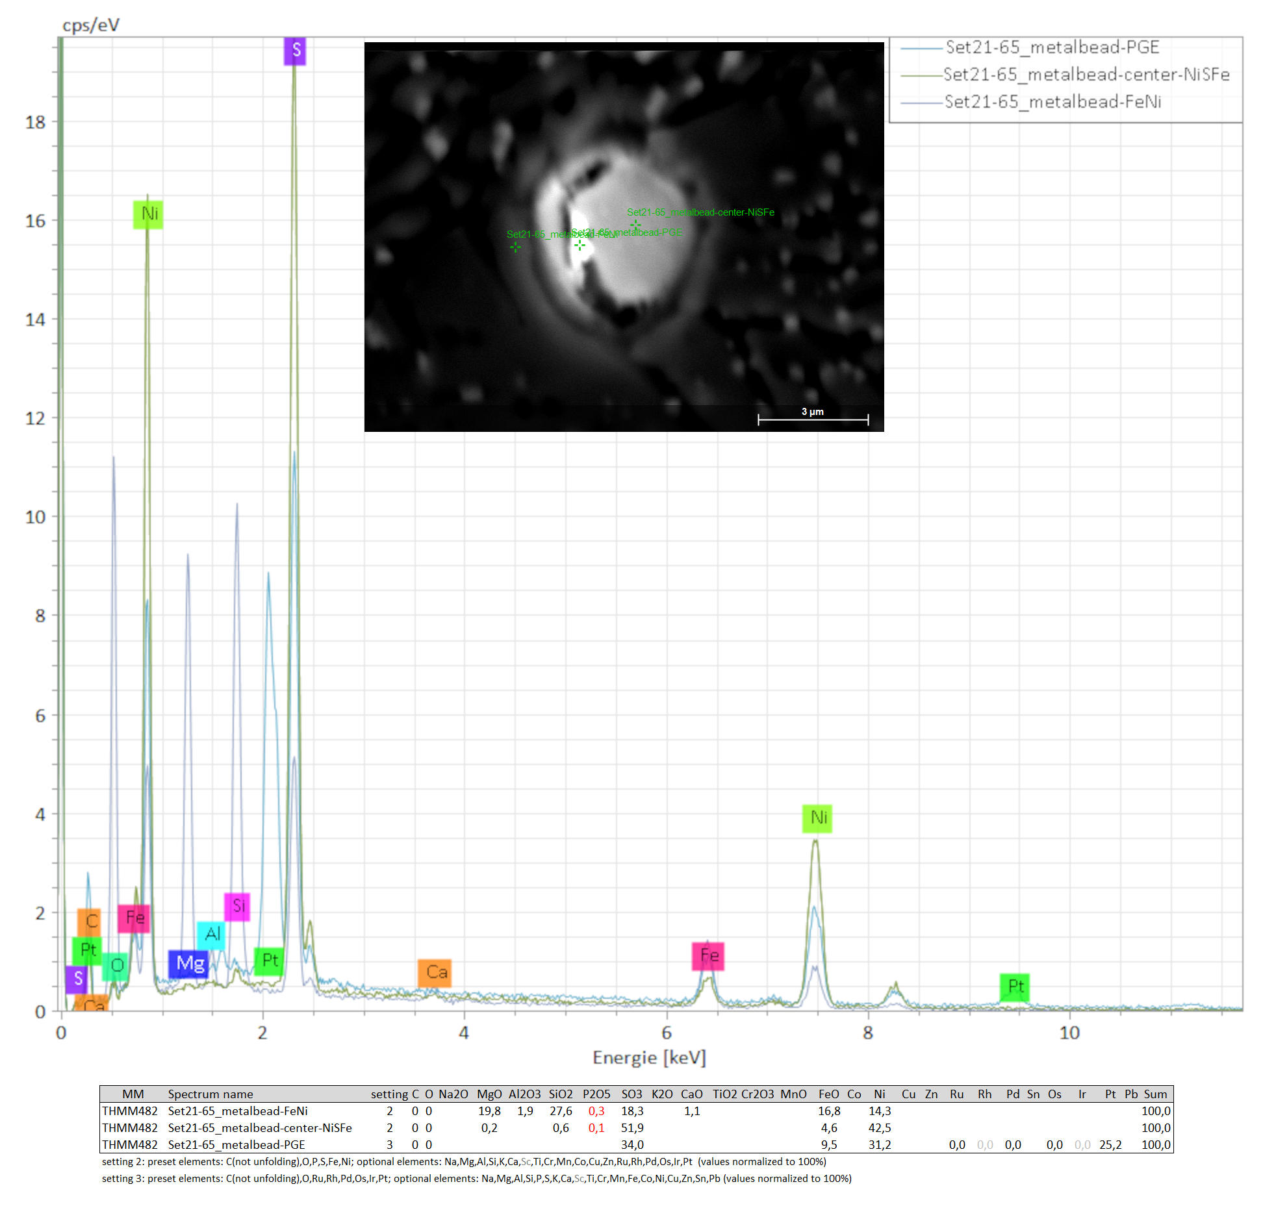This screenshot has width=1263, height=1206.
Task: Click the magenta Si element label
Action: 237,906
